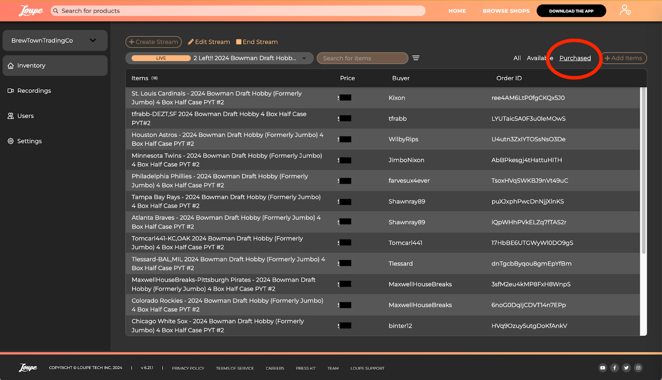Click the Add Items button

coord(624,58)
